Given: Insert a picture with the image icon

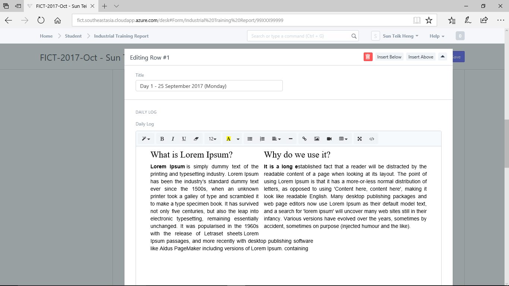Looking at the screenshot, I should pos(317,139).
